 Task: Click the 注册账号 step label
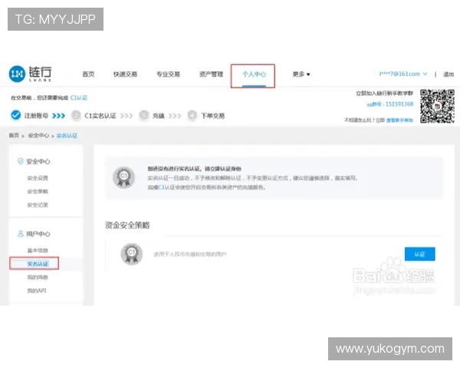click(36, 116)
